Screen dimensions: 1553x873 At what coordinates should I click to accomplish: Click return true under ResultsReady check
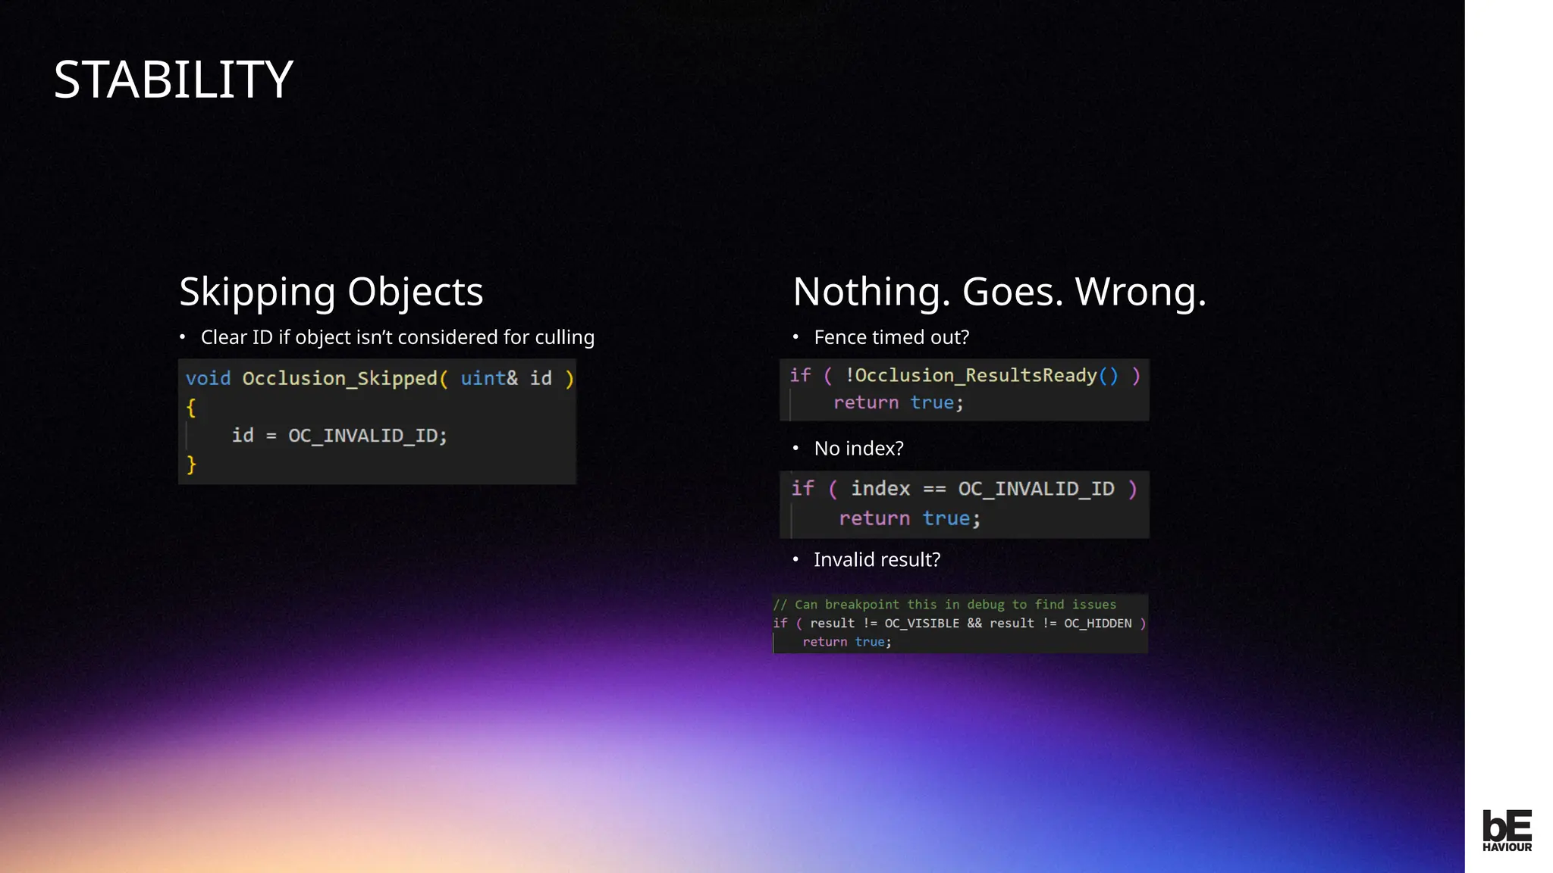pyautogui.click(x=898, y=402)
